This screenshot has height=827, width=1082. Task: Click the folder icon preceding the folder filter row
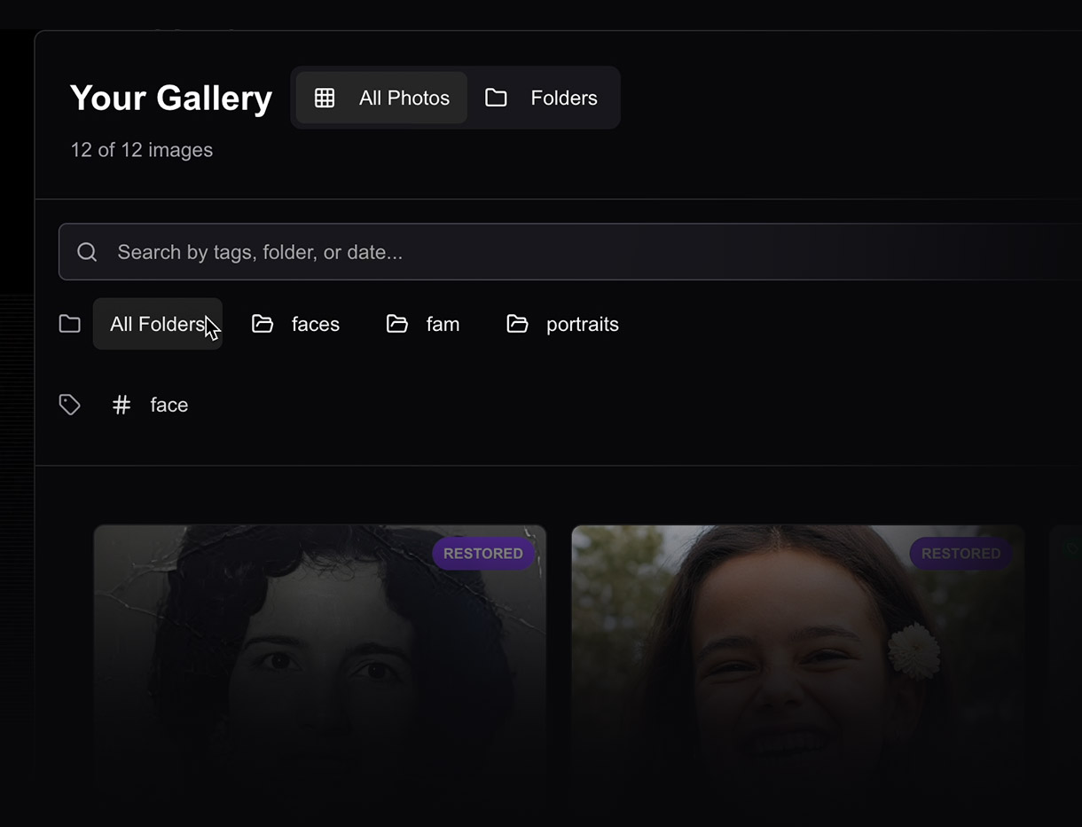point(69,324)
